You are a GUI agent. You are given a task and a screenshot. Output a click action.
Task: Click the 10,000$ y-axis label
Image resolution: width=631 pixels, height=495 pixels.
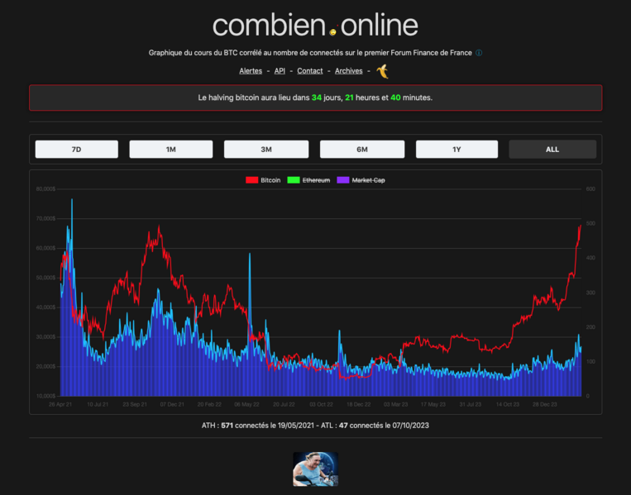(45, 396)
